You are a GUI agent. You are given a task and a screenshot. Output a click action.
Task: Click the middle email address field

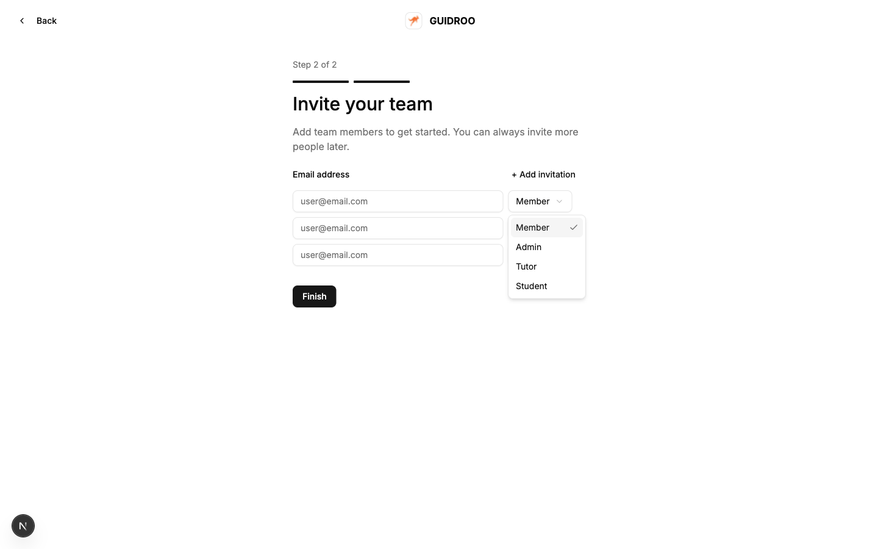coord(398,228)
